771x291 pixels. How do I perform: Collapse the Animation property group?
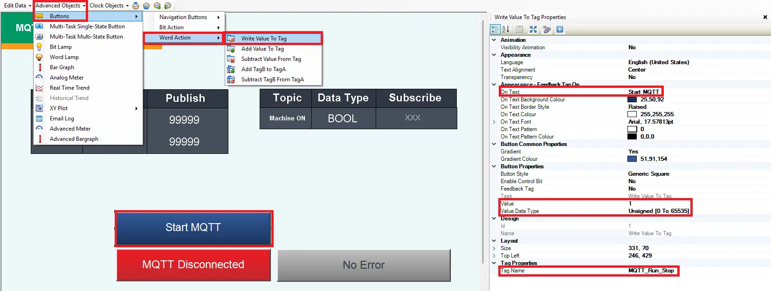tap(494, 40)
